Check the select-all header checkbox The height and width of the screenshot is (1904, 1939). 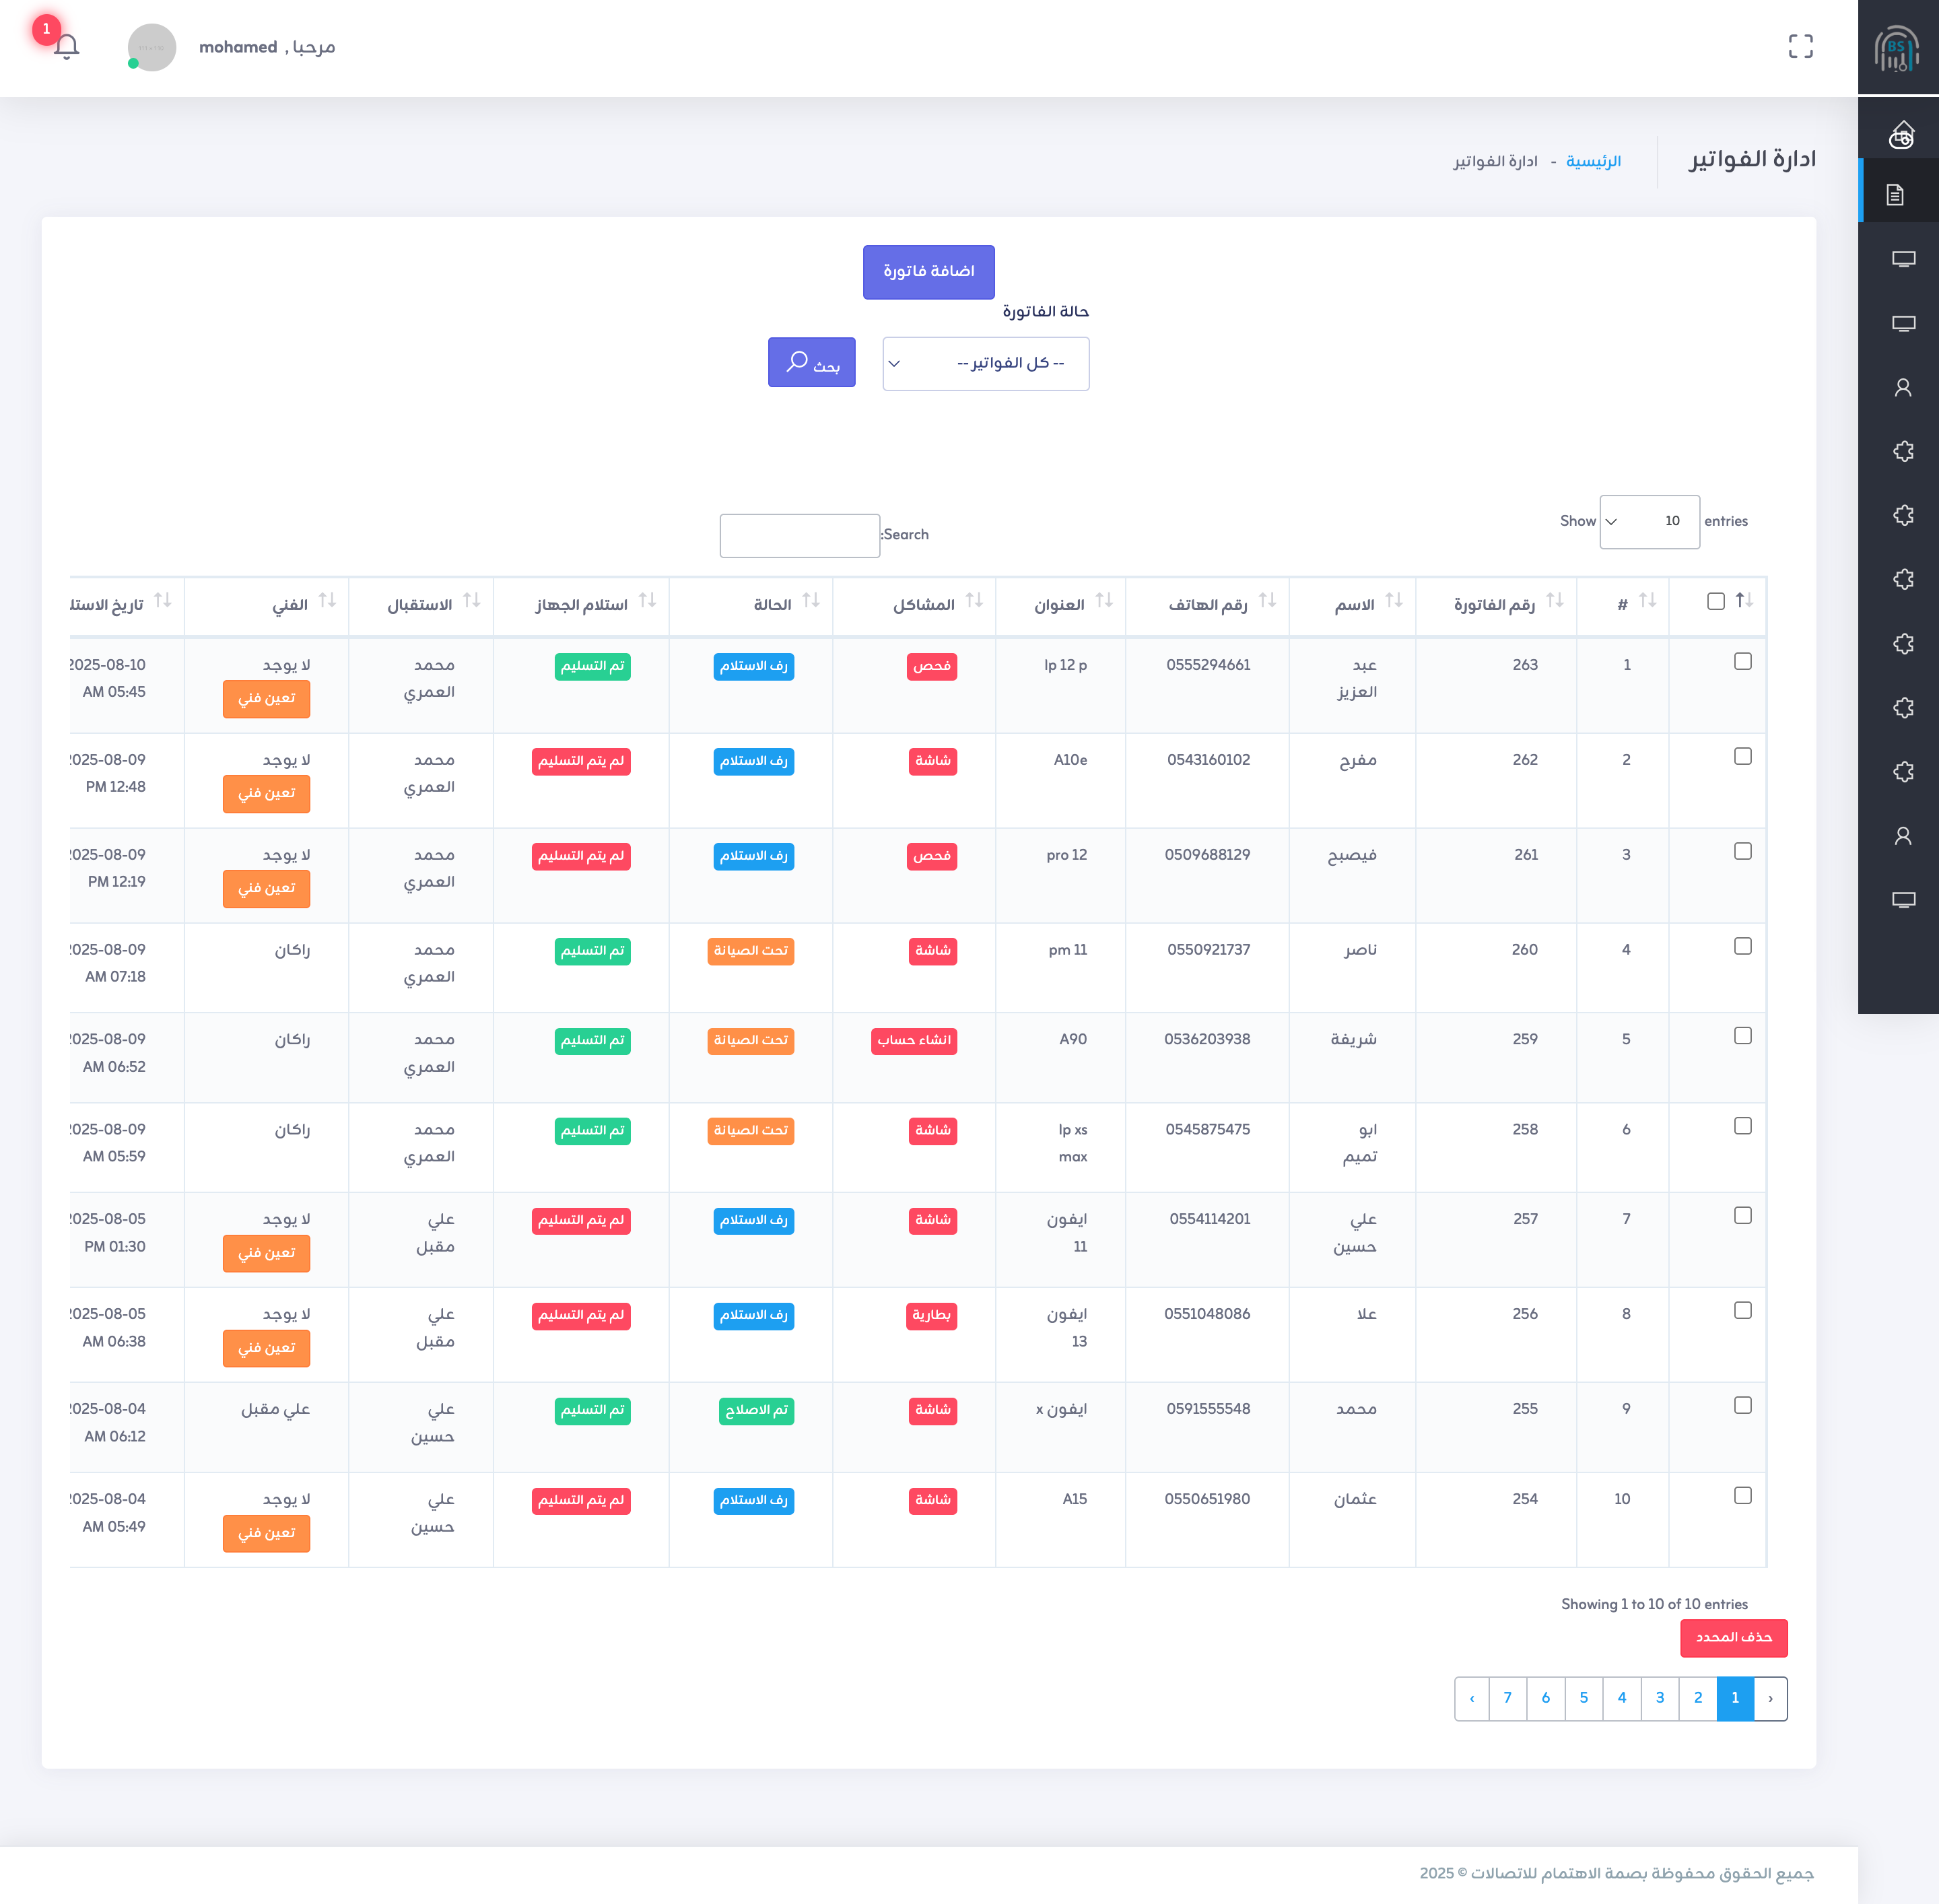[1716, 602]
